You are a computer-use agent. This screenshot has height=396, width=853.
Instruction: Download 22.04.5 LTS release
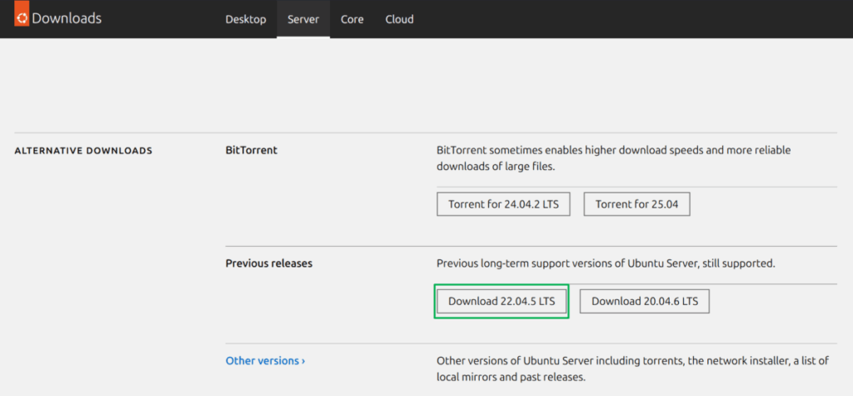pyautogui.click(x=501, y=301)
